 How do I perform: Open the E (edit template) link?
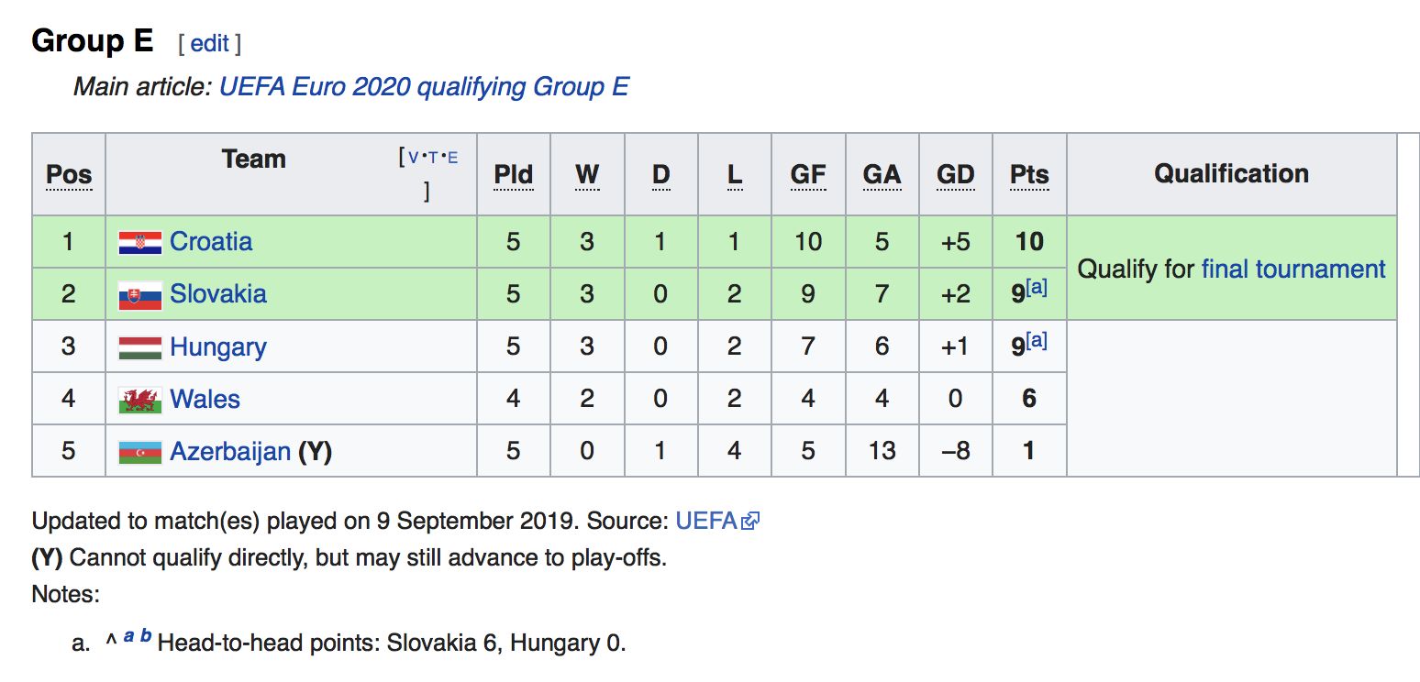click(x=451, y=158)
